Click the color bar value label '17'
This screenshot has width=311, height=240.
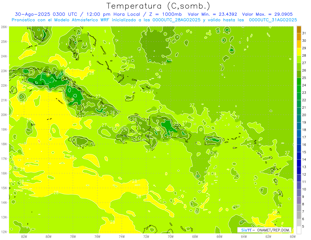tap(304, 137)
